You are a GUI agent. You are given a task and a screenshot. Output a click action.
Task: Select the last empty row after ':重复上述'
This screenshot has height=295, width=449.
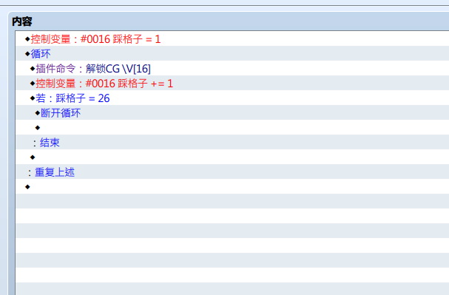tap(232, 187)
